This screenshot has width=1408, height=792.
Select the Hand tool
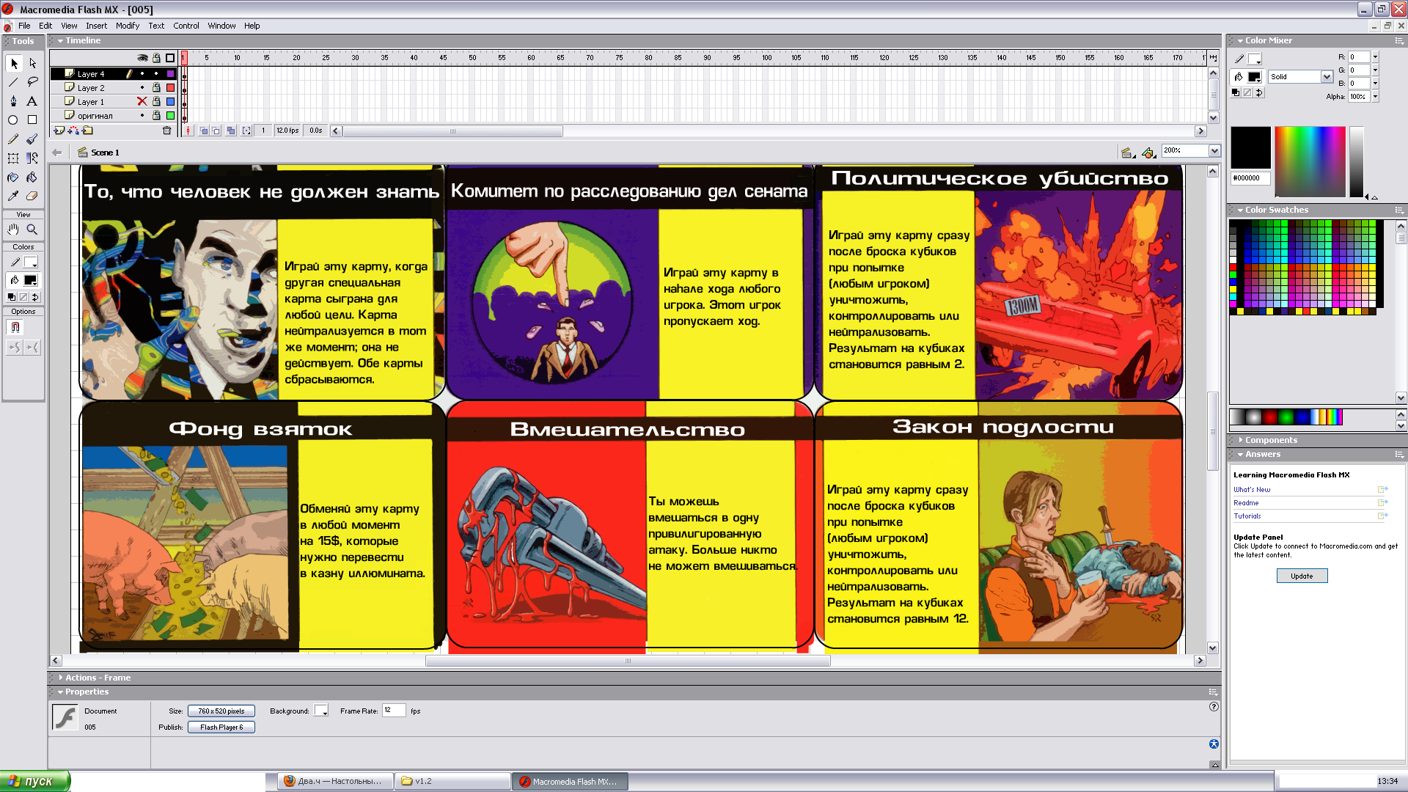14,230
